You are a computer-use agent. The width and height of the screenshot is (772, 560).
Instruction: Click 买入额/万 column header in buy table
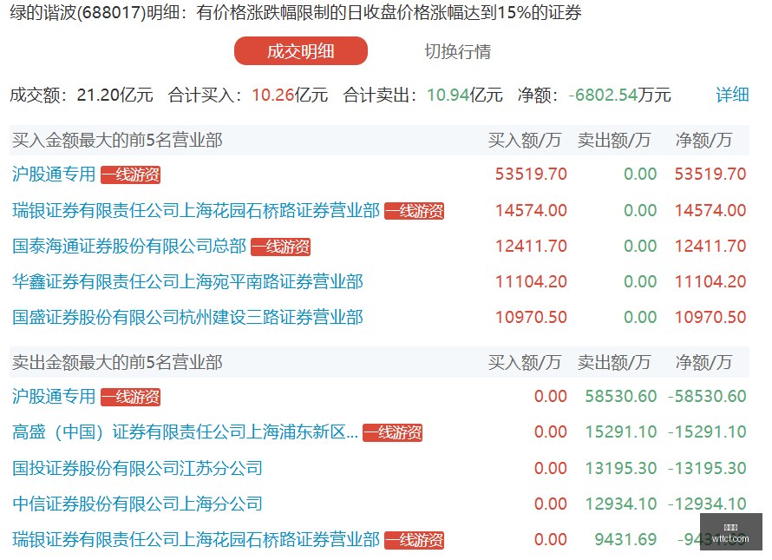[x=525, y=141]
